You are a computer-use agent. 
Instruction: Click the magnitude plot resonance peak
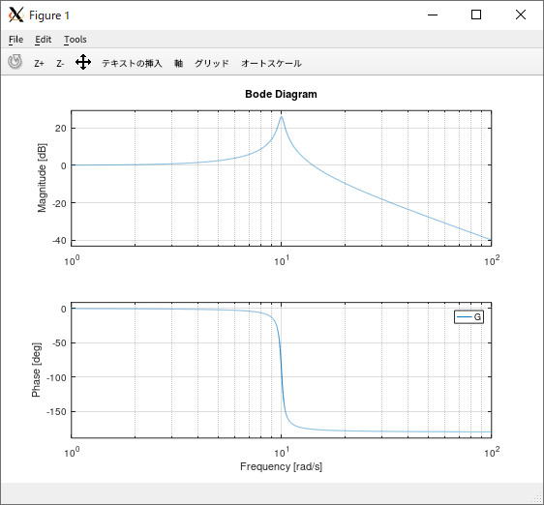pos(282,117)
